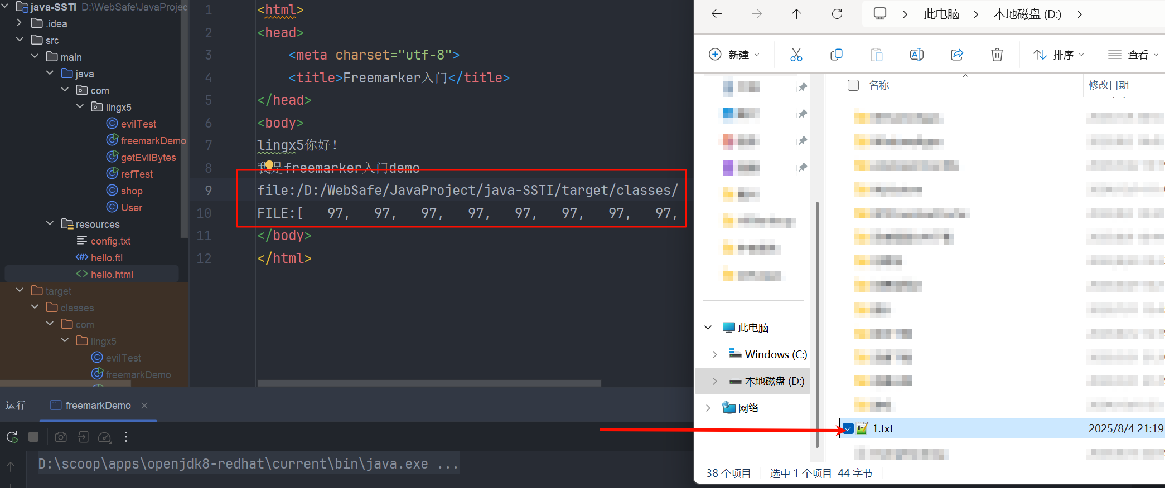1165x488 pixels.
Task: Click the yellow lightbulb intention icon
Action: coord(269,165)
